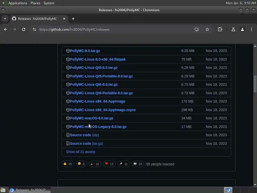Download Source code (tar.gz)
Screen dimensions: 257x193
(x=86, y=143)
